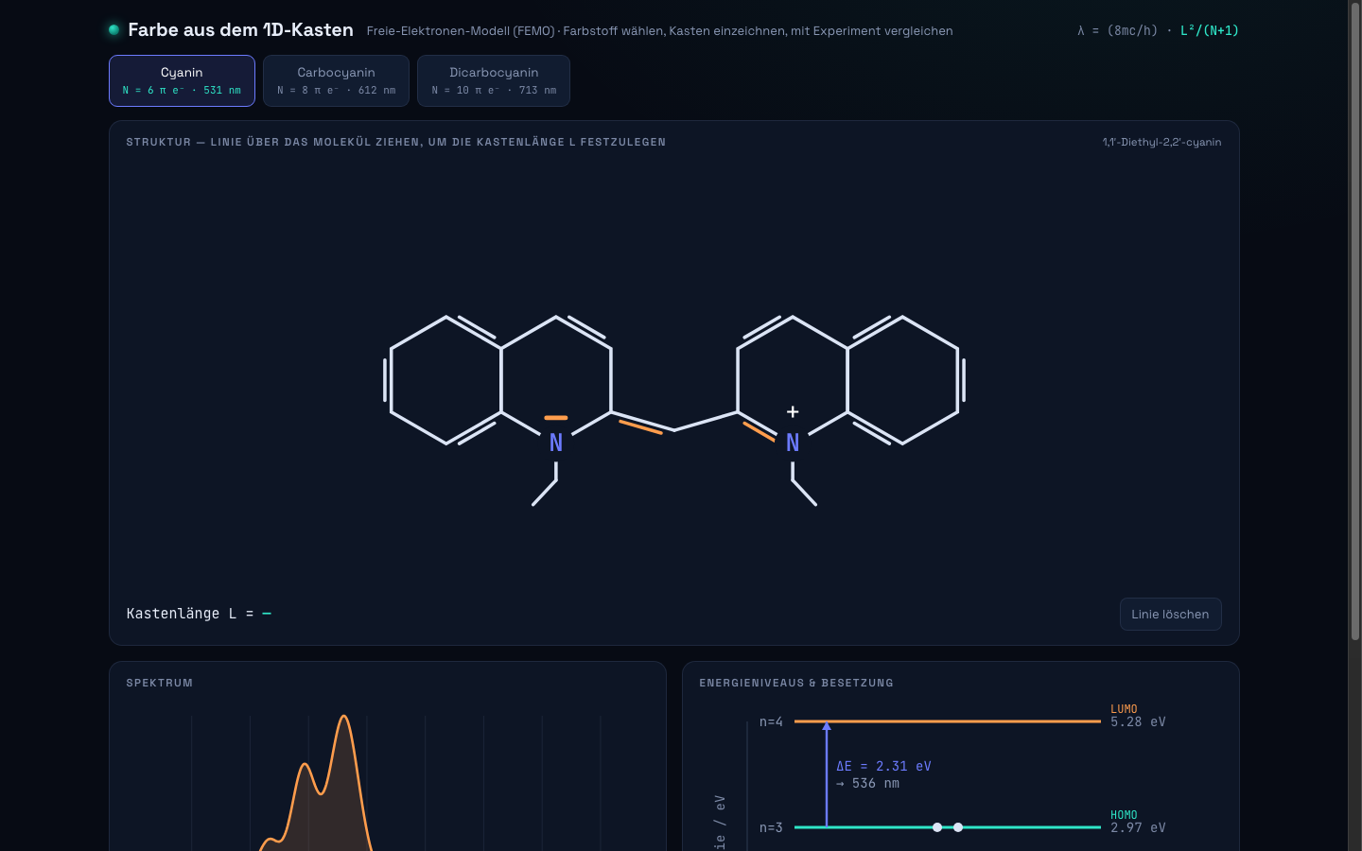
Task: Click the 'n=4' level label
Action: pyautogui.click(x=771, y=721)
